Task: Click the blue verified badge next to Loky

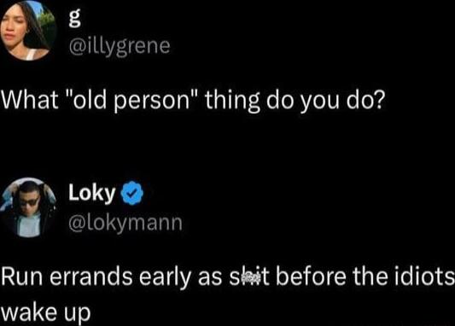Action: coord(132,193)
